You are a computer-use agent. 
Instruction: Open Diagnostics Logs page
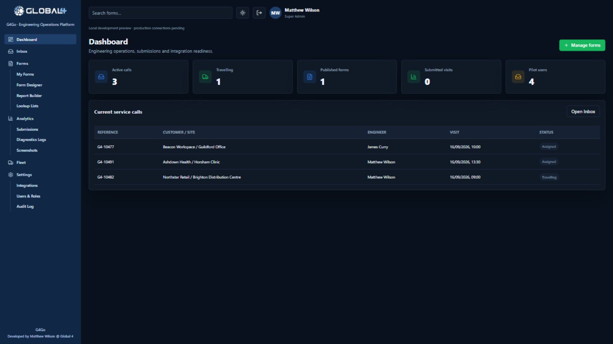[31, 140]
